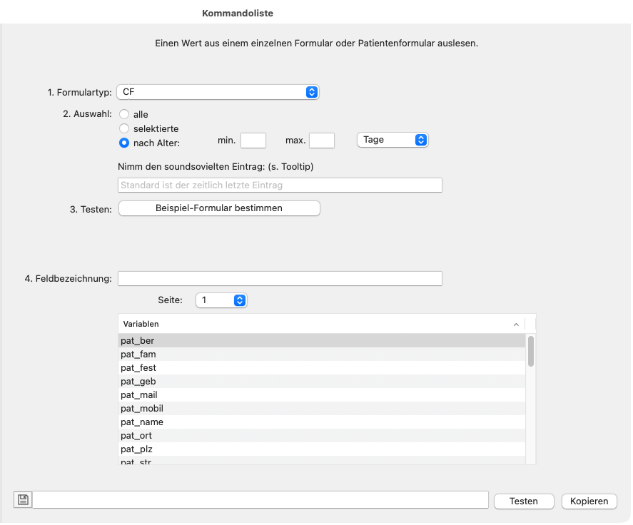633x525 pixels.
Task: Click the 'Kopieren' button
Action: pos(589,501)
